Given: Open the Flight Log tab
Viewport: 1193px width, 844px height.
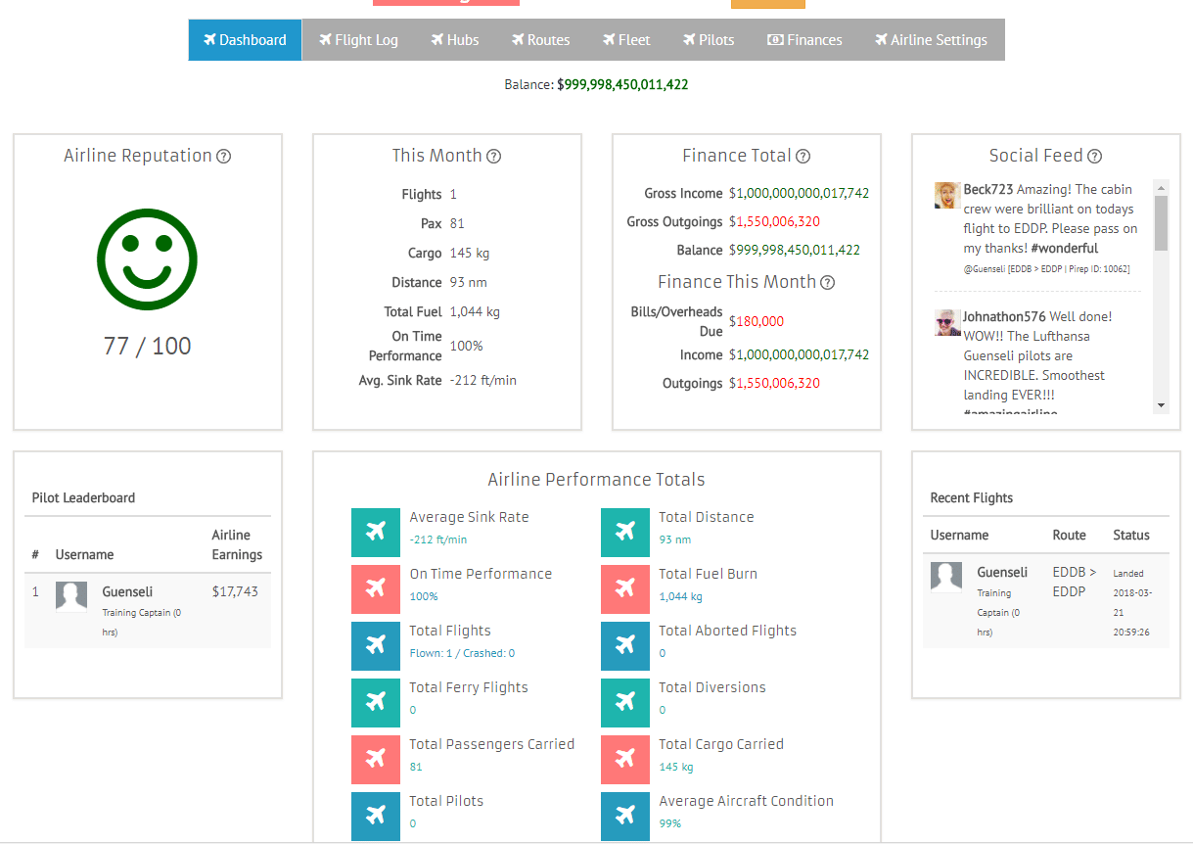Looking at the screenshot, I should click(358, 40).
